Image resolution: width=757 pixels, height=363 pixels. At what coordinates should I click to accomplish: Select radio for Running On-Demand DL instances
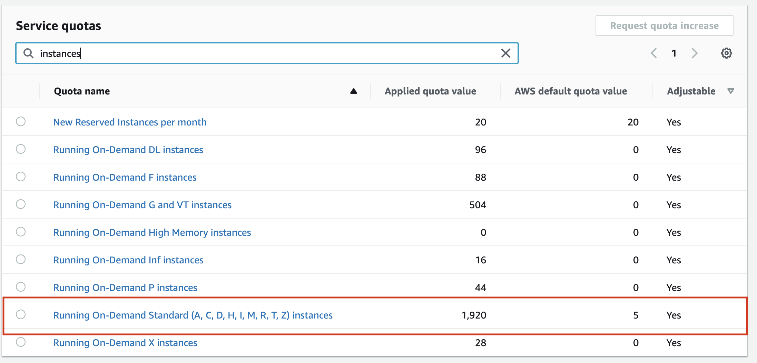21,149
